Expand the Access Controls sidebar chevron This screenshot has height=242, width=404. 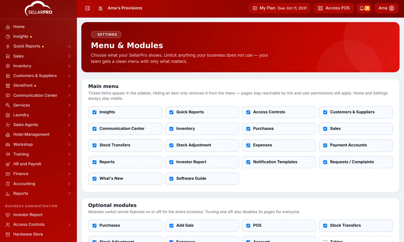[69, 224]
